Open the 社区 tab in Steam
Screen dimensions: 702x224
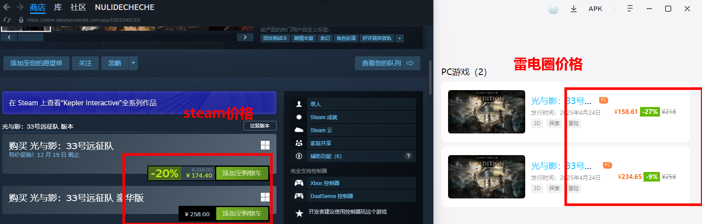click(x=78, y=7)
